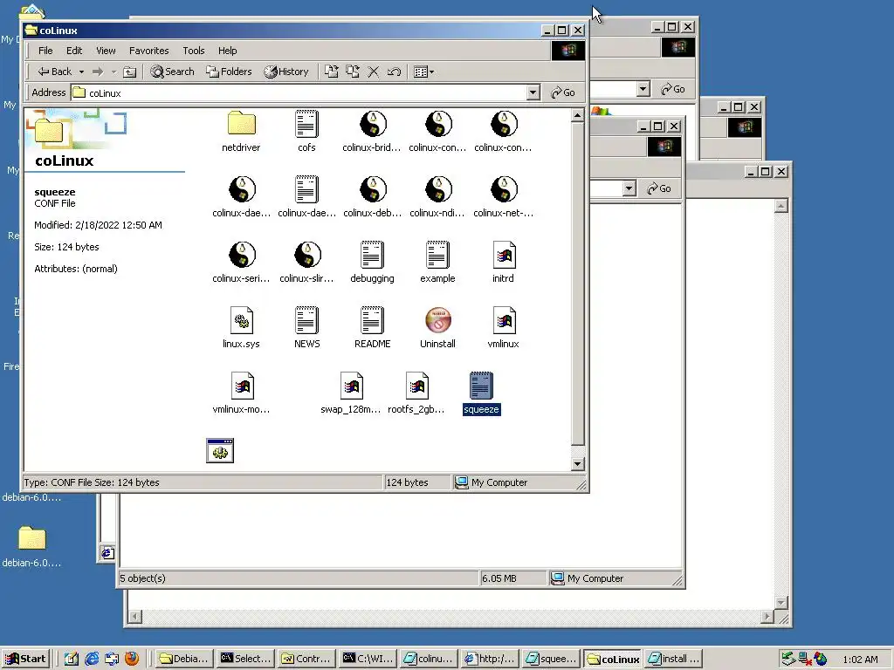Select the unlabeled gear batch file icon

[x=220, y=451]
